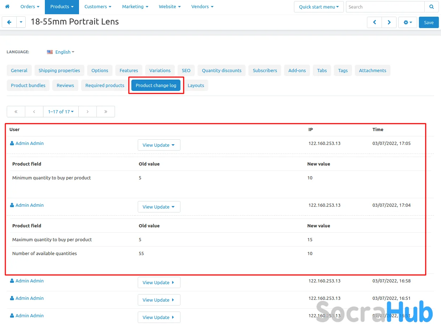Open the Quick start menu dropdown

(319, 7)
